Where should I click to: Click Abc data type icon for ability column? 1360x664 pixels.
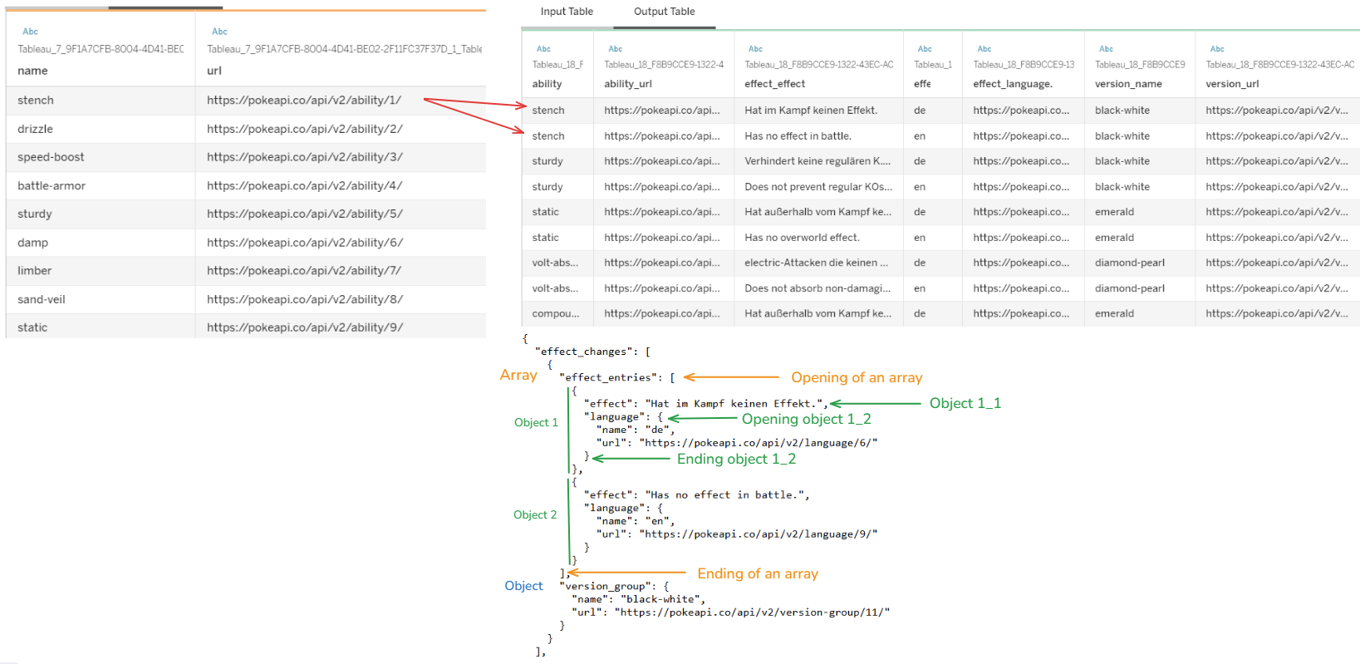pyautogui.click(x=543, y=49)
